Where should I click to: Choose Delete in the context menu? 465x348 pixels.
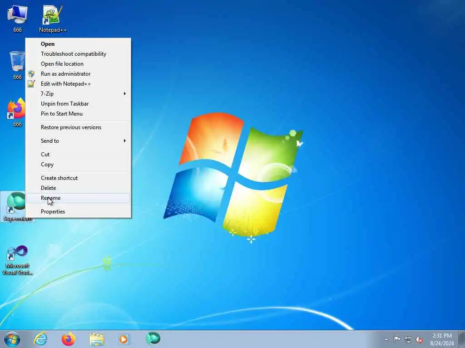click(78, 188)
